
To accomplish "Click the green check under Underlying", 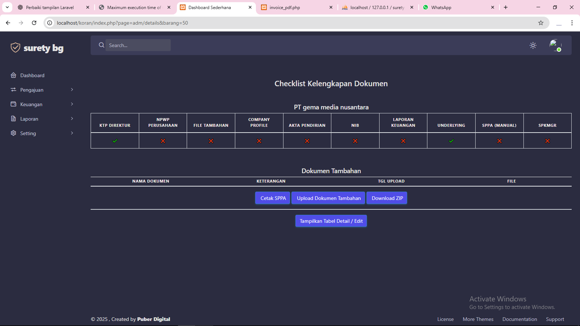I will [x=451, y=141].
